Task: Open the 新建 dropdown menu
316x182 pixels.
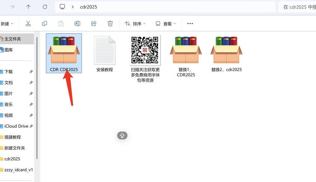Action: point(7,24)
